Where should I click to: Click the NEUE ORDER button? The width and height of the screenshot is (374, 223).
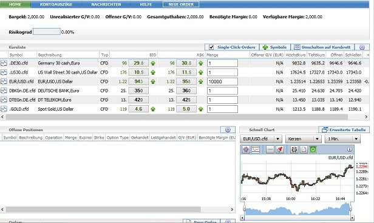(x=181, y=4)
